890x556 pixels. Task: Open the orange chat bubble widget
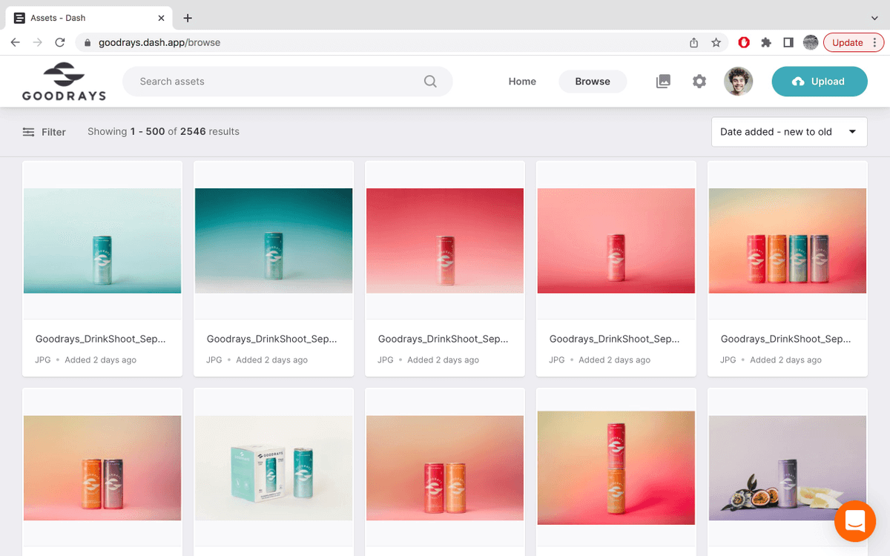pyautogui.click(x=855, y=521)
